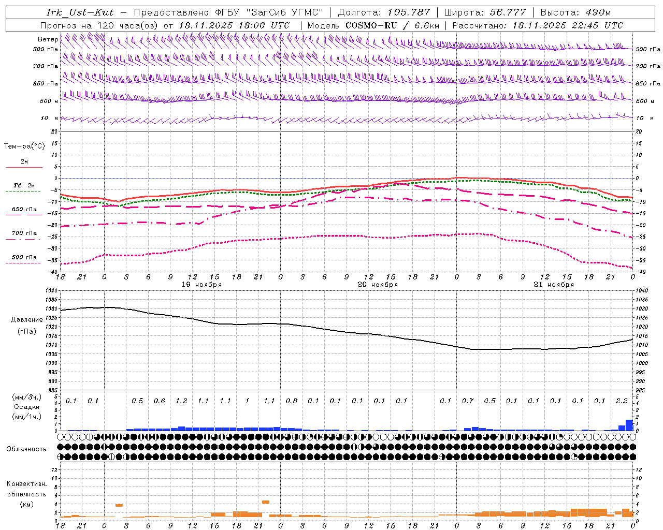Click the 1.2 precipitation total
The height and width of the screenshot is (530, 663).
pyautogui.click(x=181, y=401)
